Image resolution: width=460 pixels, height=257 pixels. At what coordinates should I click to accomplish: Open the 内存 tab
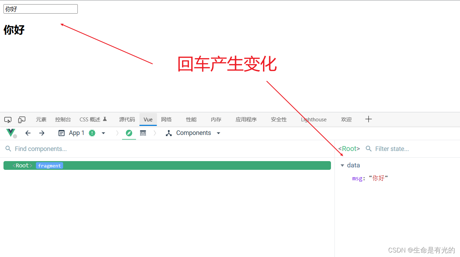(x=216, y=120)
